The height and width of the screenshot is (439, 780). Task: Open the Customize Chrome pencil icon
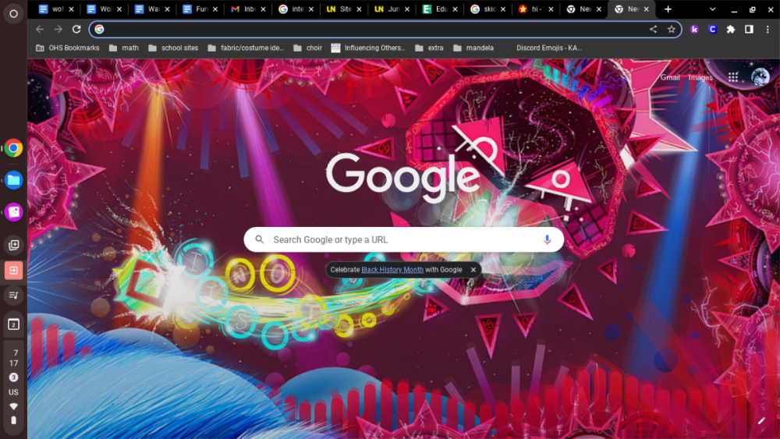[x=761, y=420]
